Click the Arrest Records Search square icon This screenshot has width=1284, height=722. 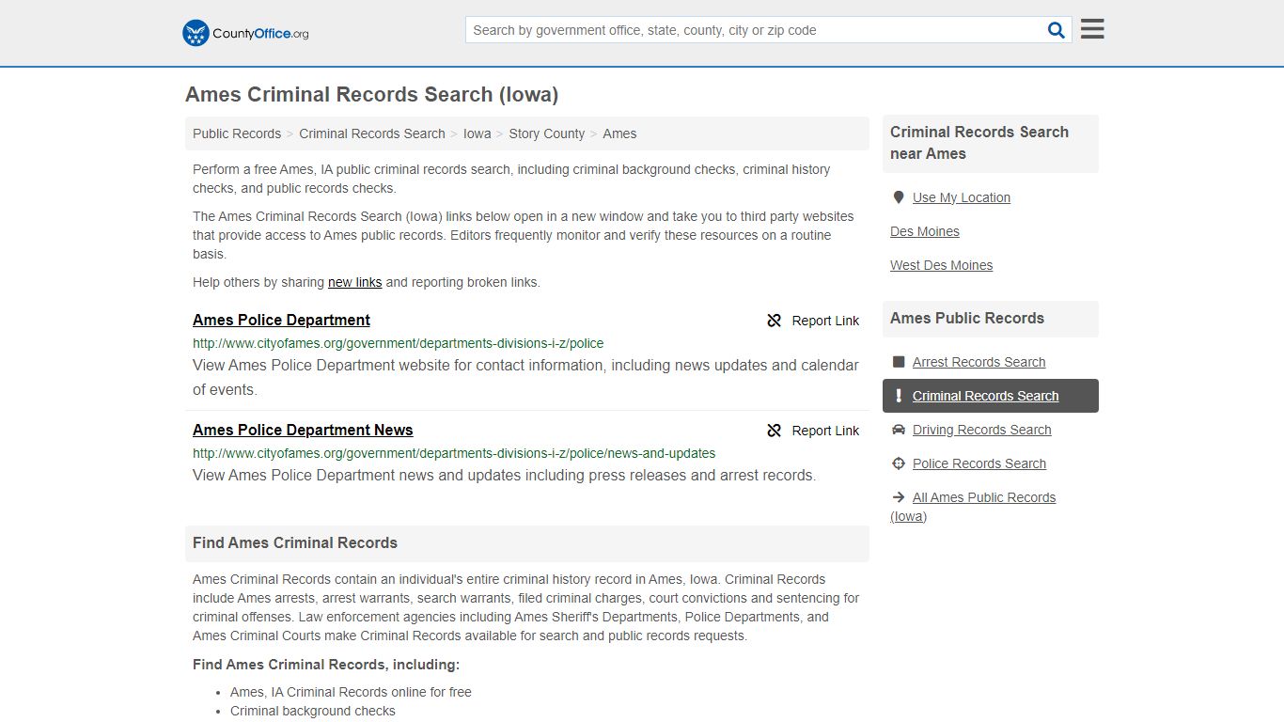pos(899,362)
